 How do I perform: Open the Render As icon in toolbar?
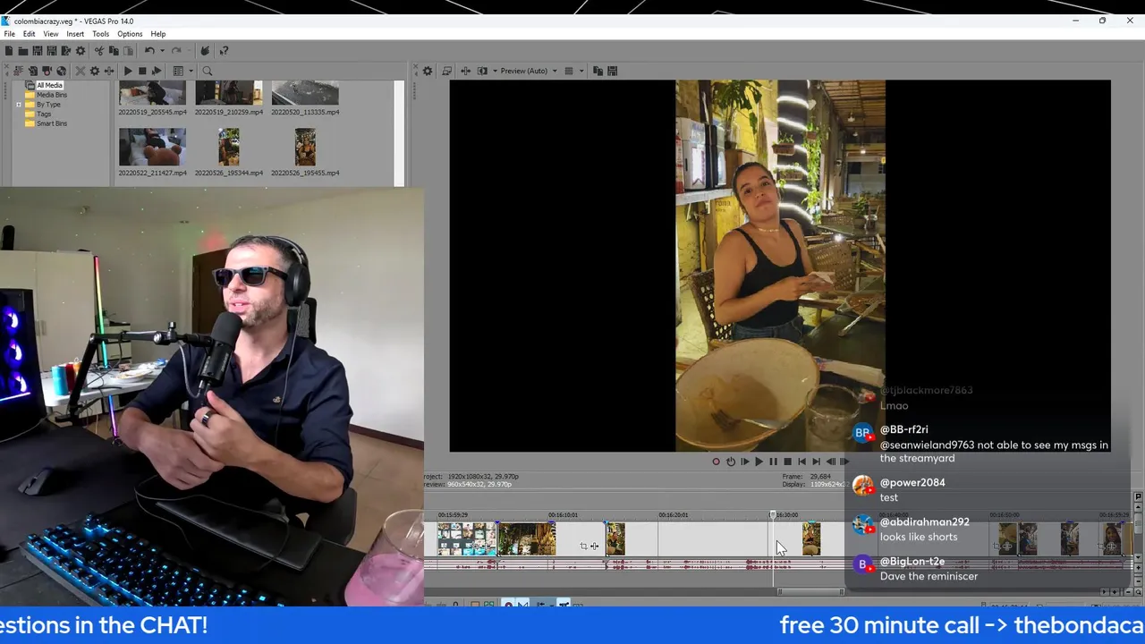pos(66,51)
